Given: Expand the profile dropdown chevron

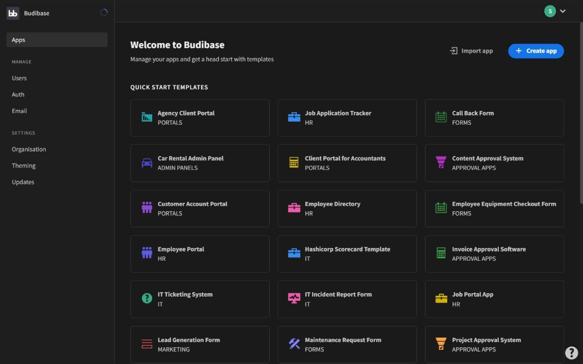Looking at the screenshot, I should pos(563,11).
